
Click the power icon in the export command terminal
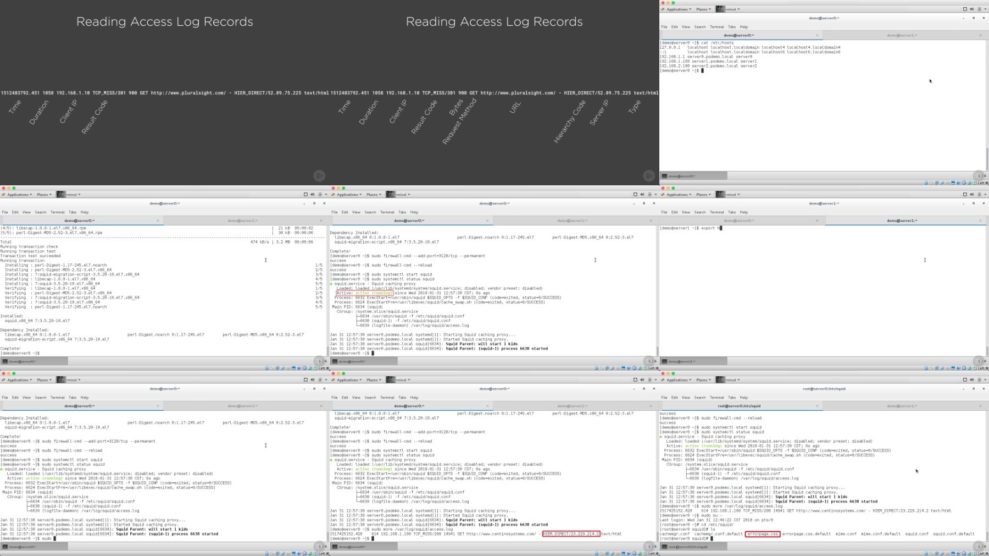(x=979, y=195)
